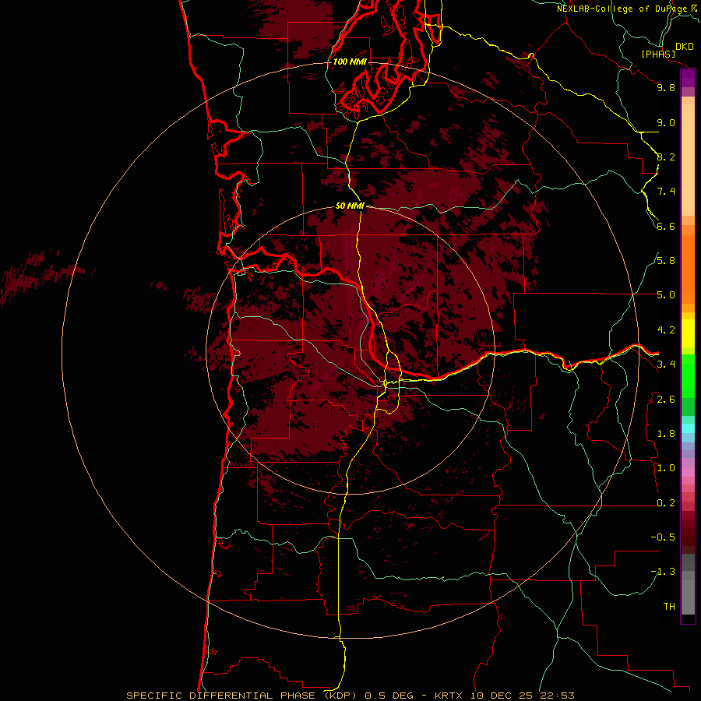Select the 6.6 scale value
The image size is (701, 701).
[666, 226]
